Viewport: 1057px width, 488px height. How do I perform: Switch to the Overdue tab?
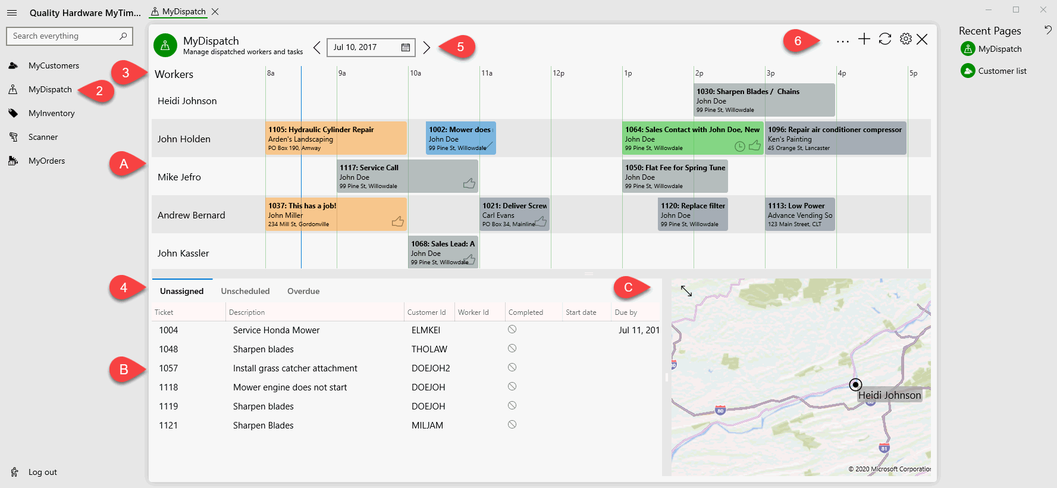[303, 291]
